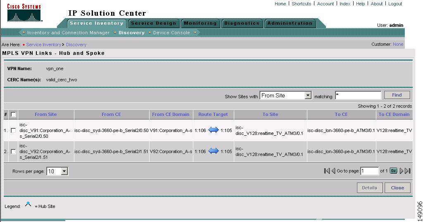Check the box for row 2 V92 site
Image resolution: width=423 pixels, height=222 pixels.
pyautogui.click(x=13, y=151)
